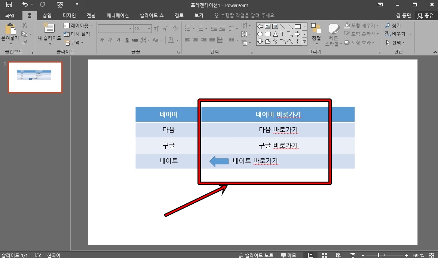Click the Increase indent icon

point(222,28)
